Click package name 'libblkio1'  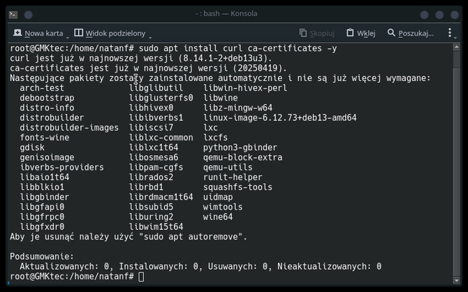pyautogui.click(x=42, y=187)
